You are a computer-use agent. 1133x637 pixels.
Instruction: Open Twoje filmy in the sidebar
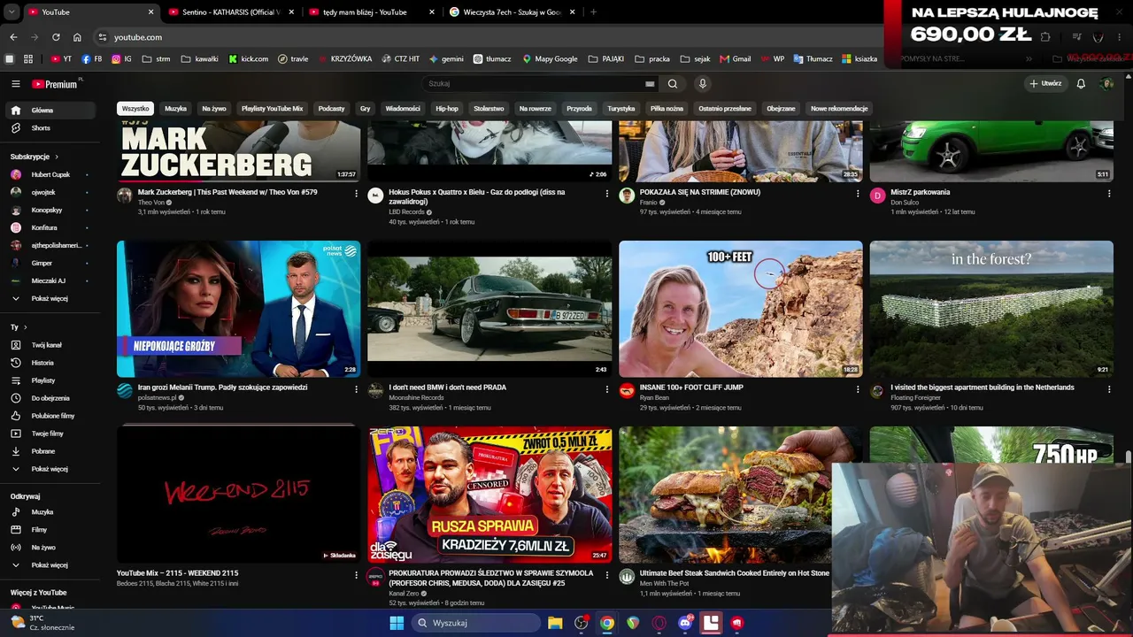coord(49,434)
